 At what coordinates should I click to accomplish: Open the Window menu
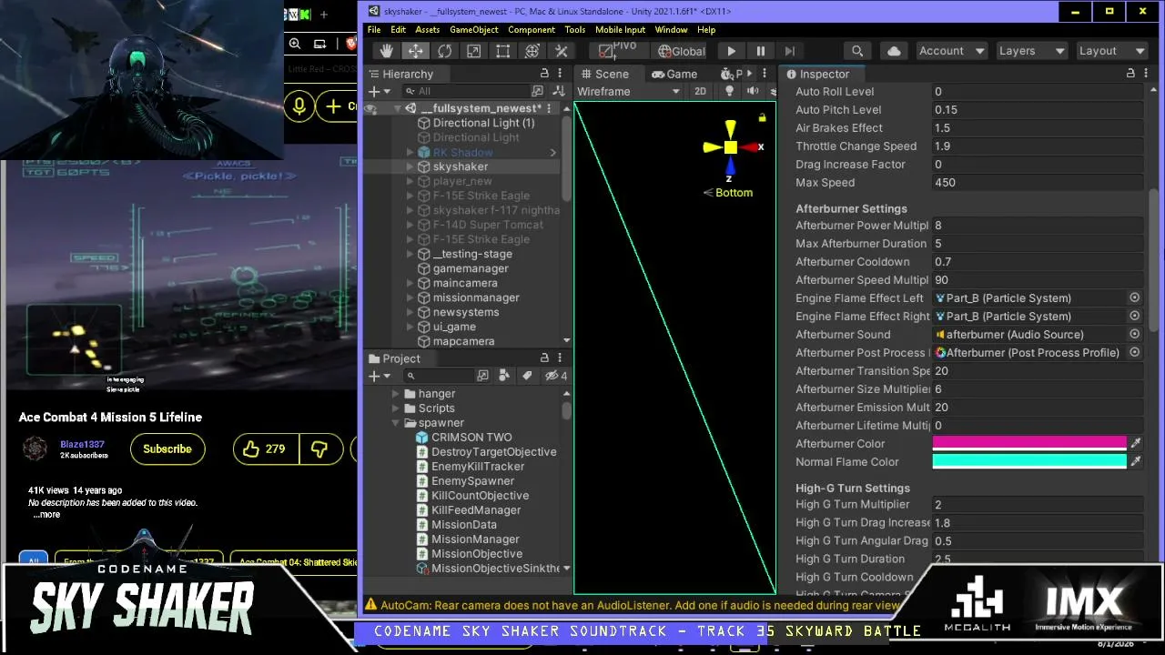tap(671, 30)
